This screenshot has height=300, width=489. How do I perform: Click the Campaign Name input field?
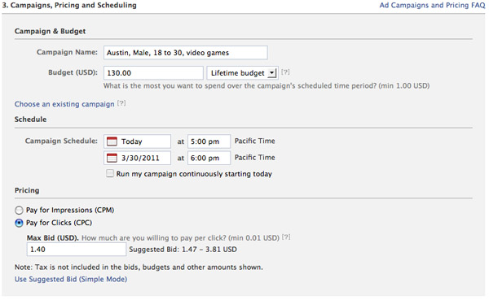pyautogui.click(x=186, y=53)
